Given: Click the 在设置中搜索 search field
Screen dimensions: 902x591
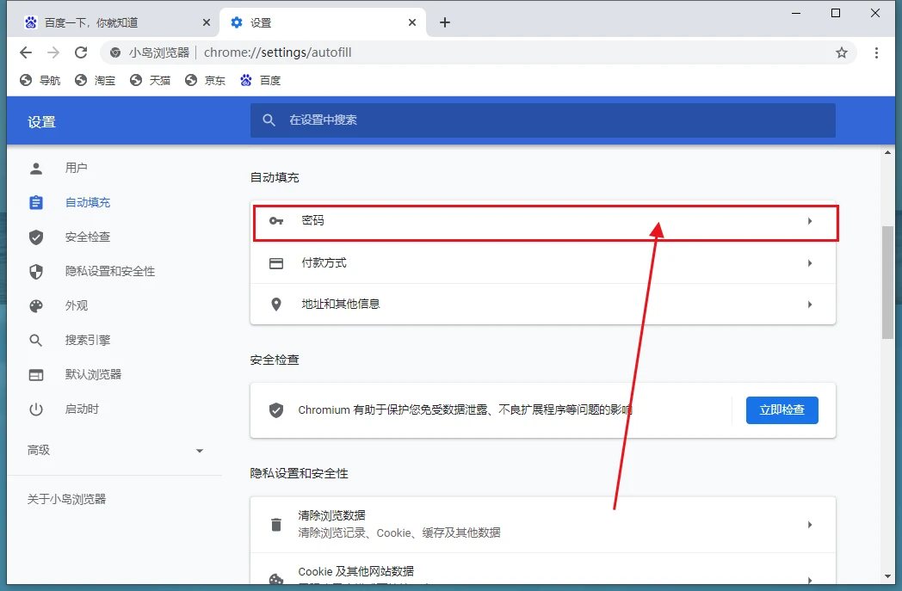Looking at the screenshot, I should [551, 120].
